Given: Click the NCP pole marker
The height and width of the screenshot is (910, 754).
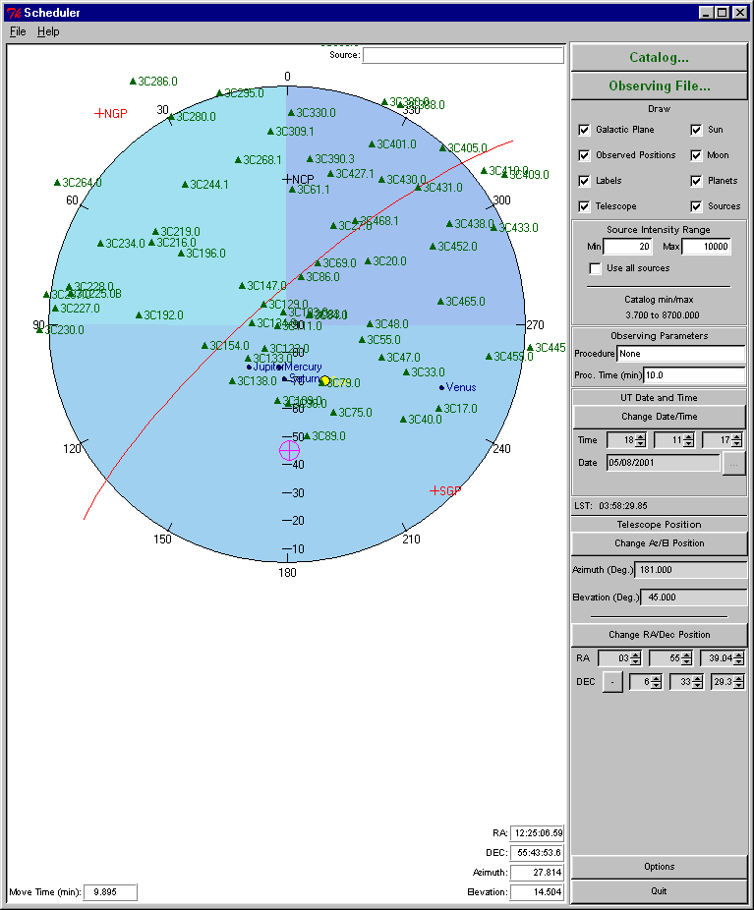Looking at the screenshot, I should 287,179.
